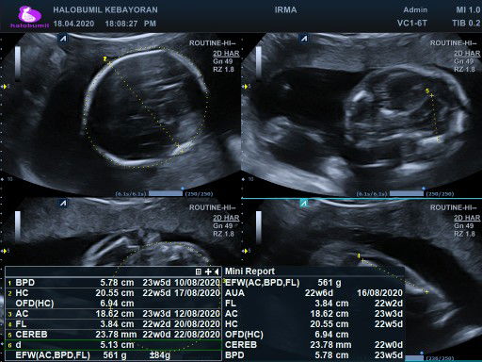Click the CEREB 23.78 mm row in Mini Report
The image size is (482, 362).
click(313, 345)
